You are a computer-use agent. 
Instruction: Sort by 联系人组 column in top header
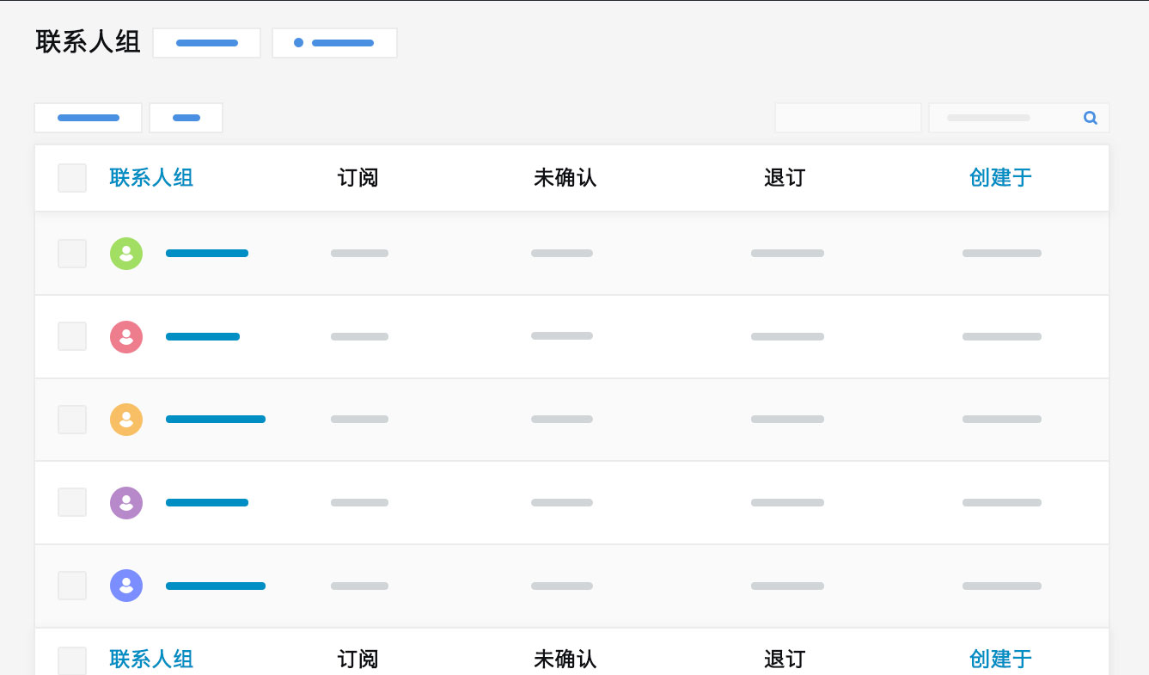pos(151,178)
